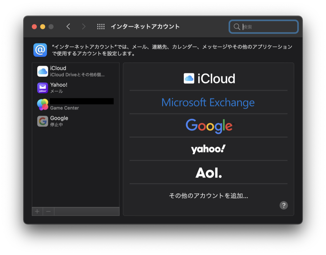Remove account with minus button
The width and height of the screenshot is (326, 255).
click(x=49, y=211)
